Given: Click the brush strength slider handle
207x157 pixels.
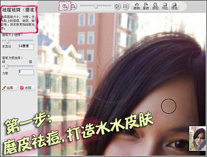Looking at the screenshot, I should [6, 67].
